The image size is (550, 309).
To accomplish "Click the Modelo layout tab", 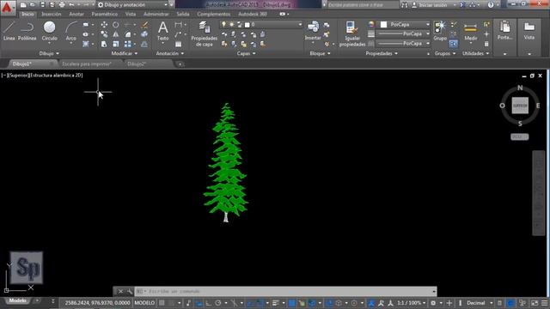I will point(17,300).
